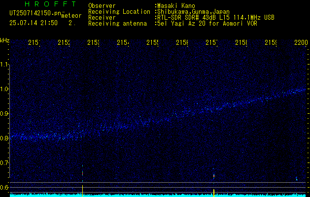Click the 1.0 kHz frequency axis label
This screenshot has width=310, height=197.
pyautogui.click(x=4, y=89)
